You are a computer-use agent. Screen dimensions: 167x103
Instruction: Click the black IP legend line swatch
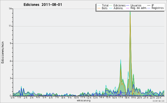[149, 6]
